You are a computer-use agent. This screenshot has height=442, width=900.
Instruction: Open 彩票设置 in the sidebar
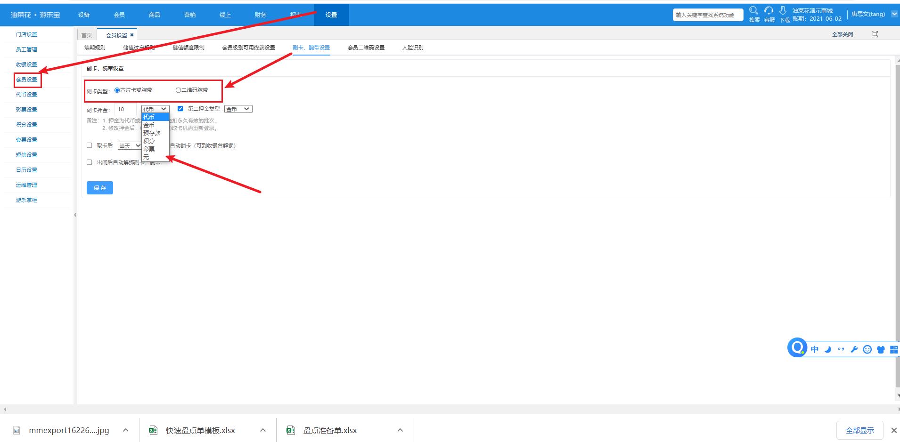coord(26,110)
